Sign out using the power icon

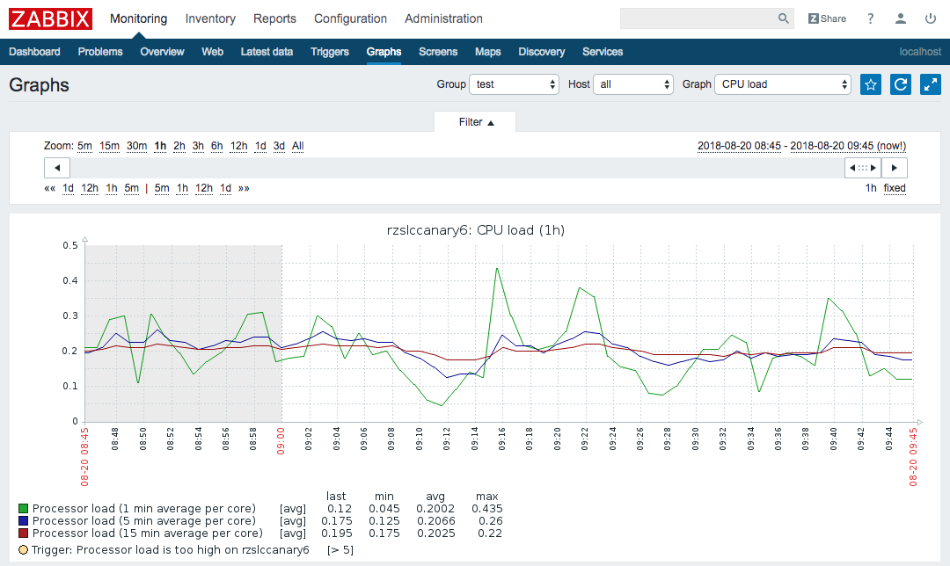[x=930, y=18]
